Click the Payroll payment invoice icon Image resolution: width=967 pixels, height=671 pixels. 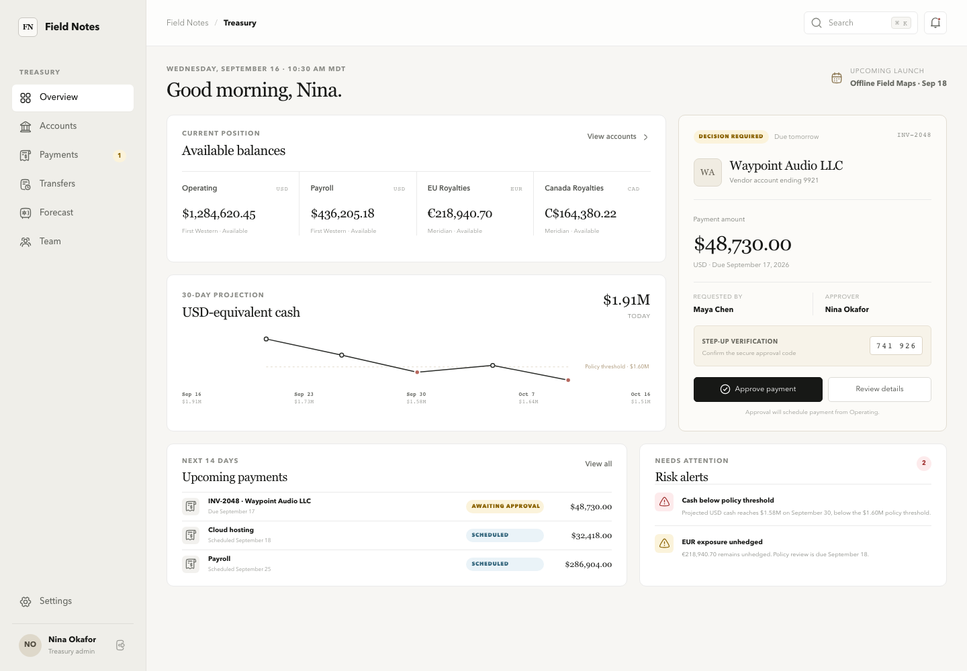coord(191,564)
